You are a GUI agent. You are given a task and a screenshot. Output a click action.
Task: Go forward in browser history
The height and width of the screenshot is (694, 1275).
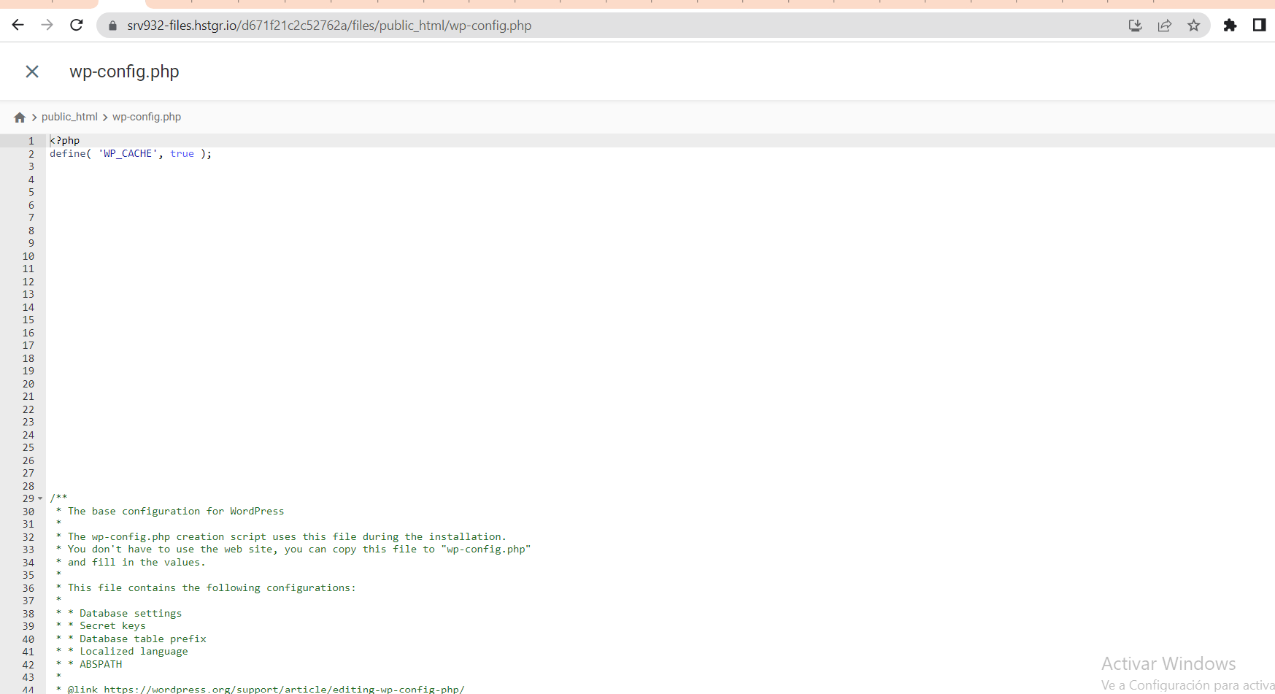click(47, 26)
